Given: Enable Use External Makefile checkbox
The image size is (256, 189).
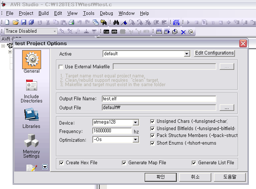Looking at the screenshot, I should (x=61, y=67).
